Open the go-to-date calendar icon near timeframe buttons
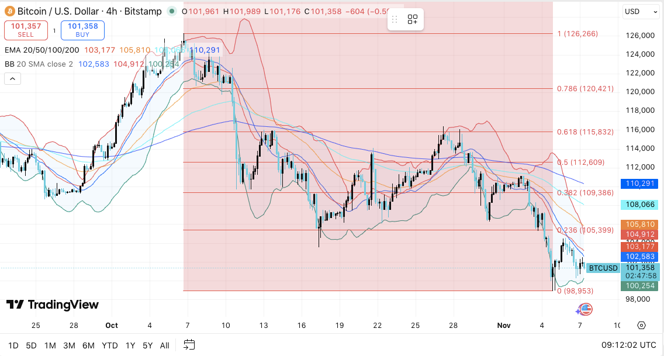The image size is (664, 356). pyautogui.click(x=189, y=345)
